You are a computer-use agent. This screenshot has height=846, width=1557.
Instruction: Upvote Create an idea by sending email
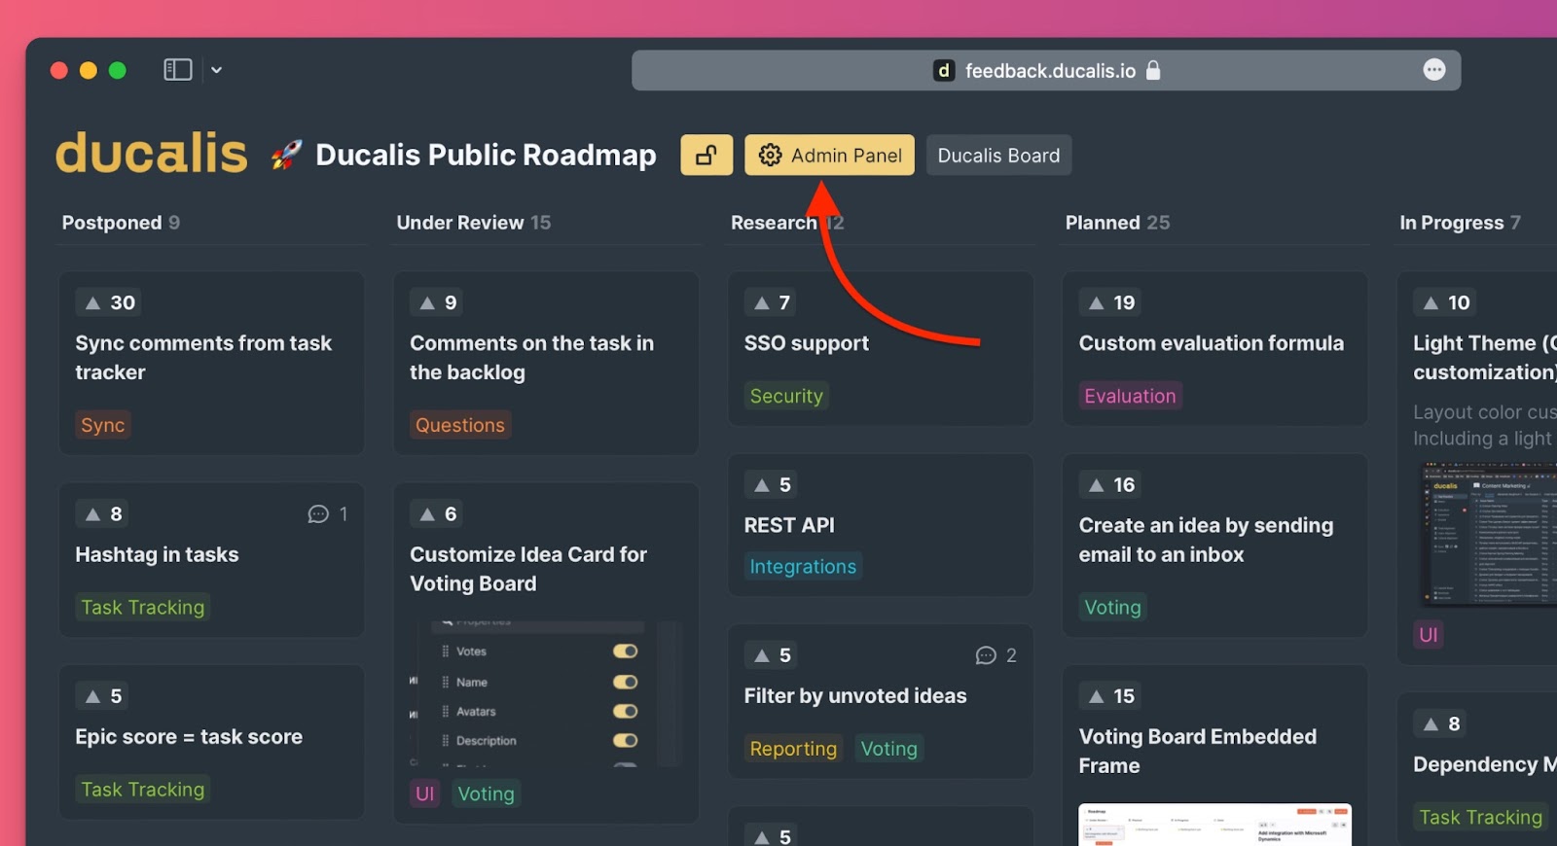pyautogui.click(x=1110, y=484)
